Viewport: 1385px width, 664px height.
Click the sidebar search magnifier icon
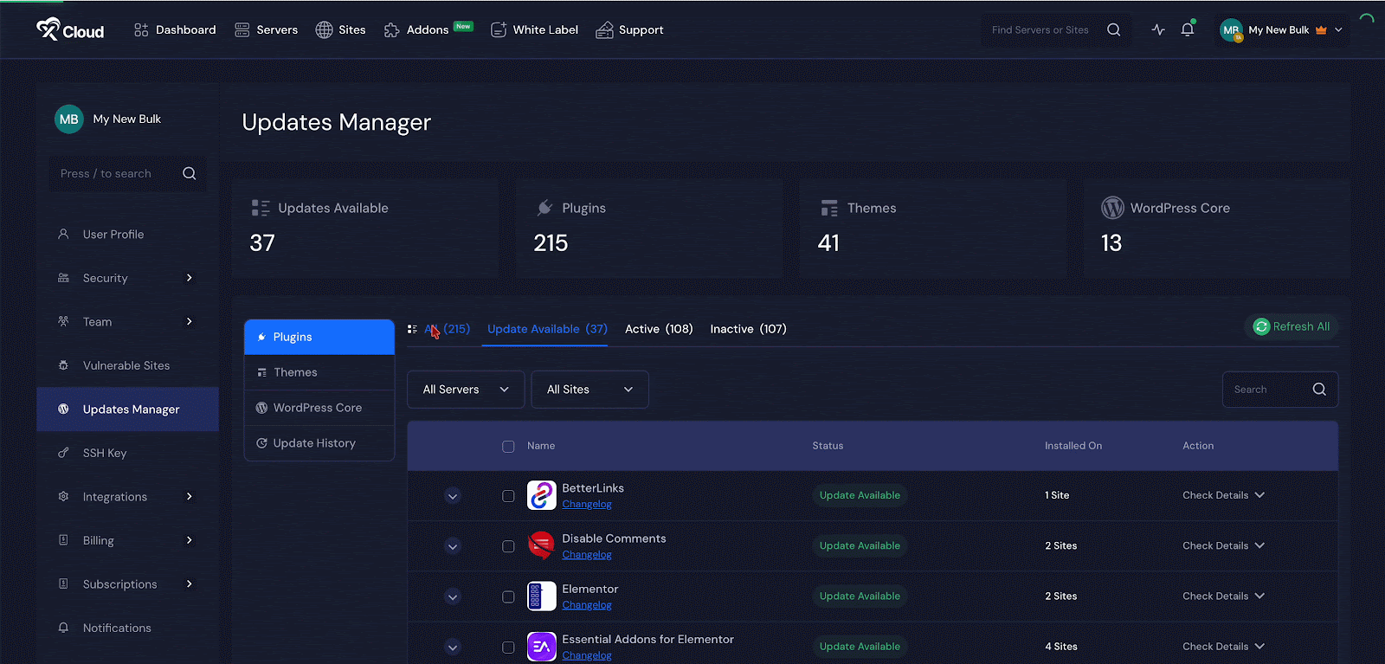[x=189, y=174]
